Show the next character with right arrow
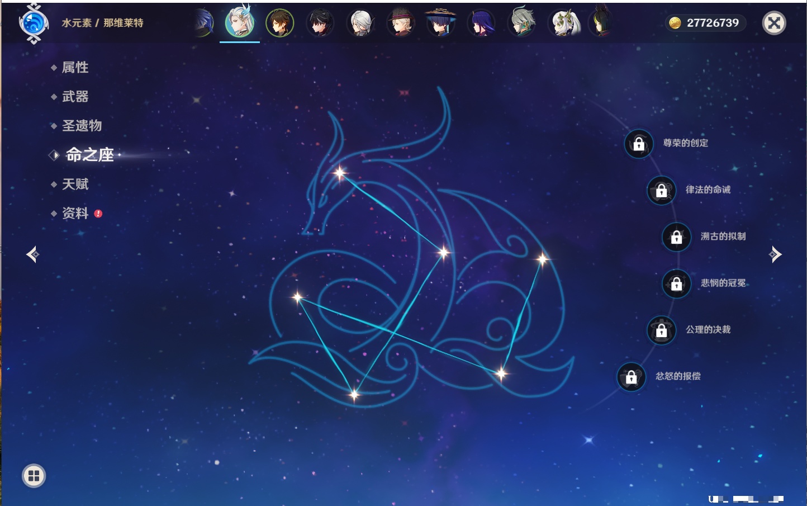 775,254
